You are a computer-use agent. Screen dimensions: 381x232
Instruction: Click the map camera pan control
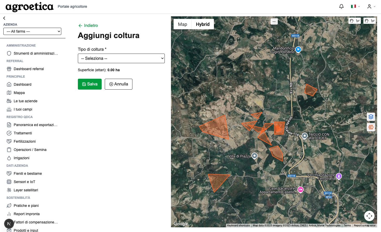(369, 216)
